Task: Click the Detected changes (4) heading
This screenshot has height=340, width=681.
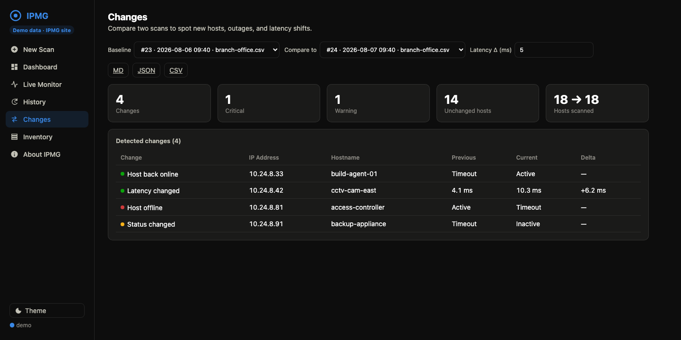Action: click(x=148, y=141)
